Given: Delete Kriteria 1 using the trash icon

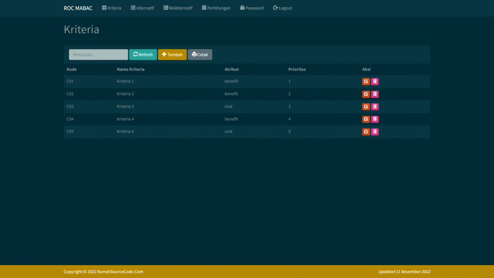Looking at the screenshot, I should [375, 81].
